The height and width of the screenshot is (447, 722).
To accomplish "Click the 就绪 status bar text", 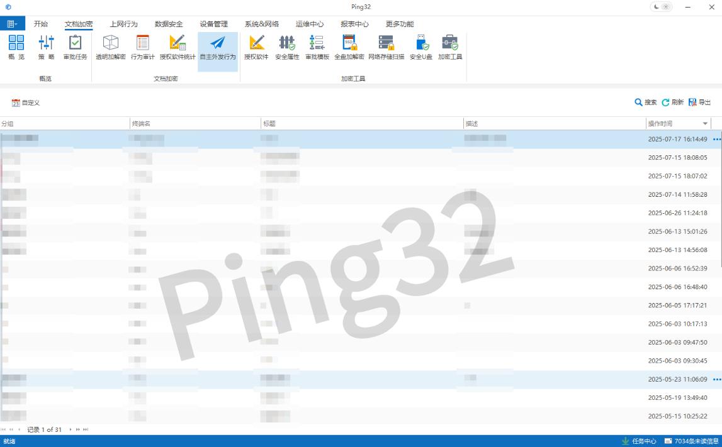I will [9, 441].
